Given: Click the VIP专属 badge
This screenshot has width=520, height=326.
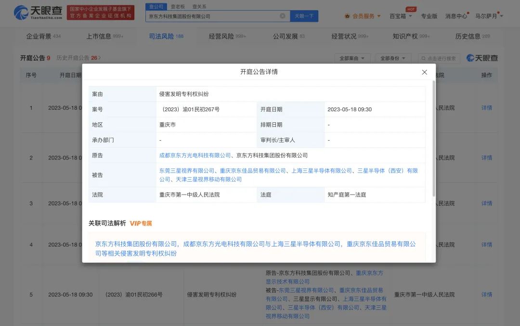Looking at the screenshot, I should [141, 223].
